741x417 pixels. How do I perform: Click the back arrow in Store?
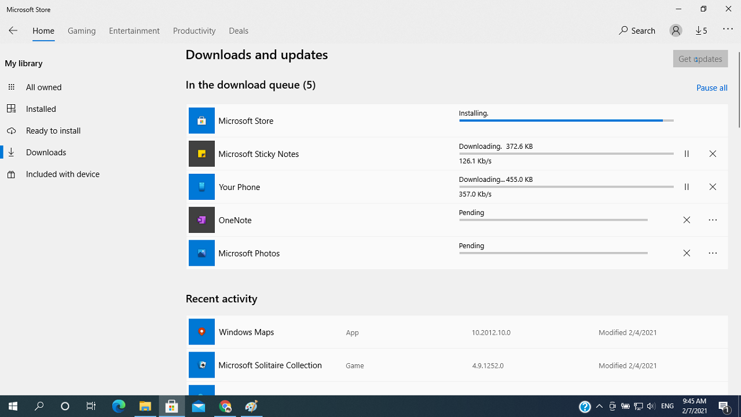click(13, 31)
